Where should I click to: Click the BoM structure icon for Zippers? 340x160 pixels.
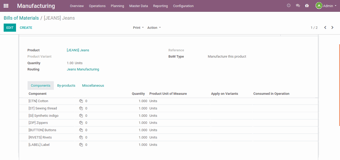[x=81, y=123]
